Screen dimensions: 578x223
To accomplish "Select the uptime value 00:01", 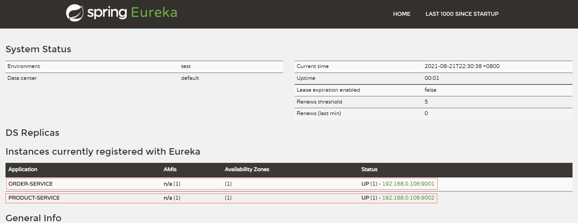I will tap(432, 78).
